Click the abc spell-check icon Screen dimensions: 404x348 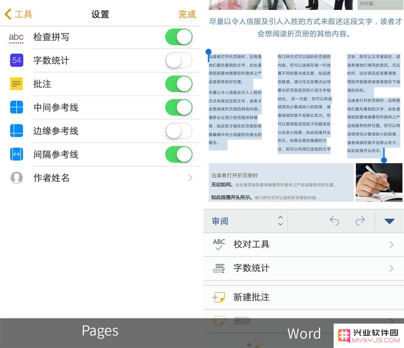16,38
